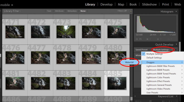Enable the Attribute library filter
The image size is (184, 102).
(59, 11)
